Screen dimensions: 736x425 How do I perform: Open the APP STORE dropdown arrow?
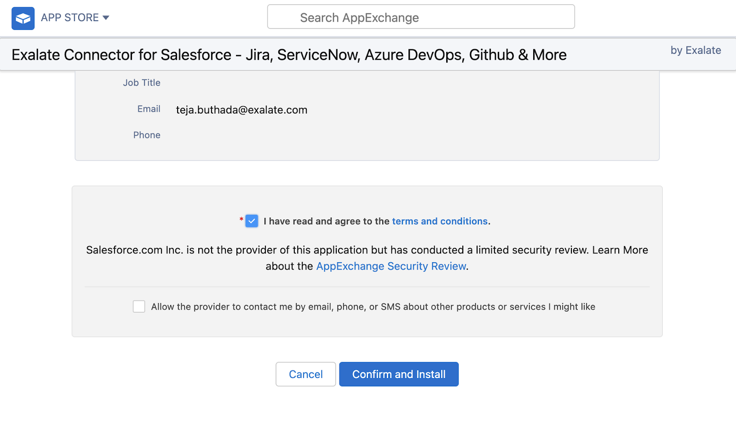pyautogui.click(x=106, y=18)
